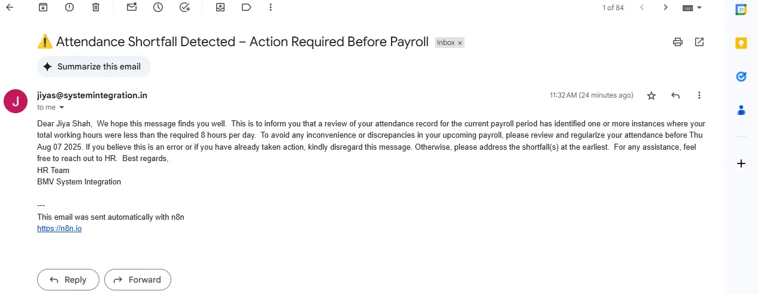Add this email to Tasks
Viewport: 758px width, 294px height.
coord(184,7)
